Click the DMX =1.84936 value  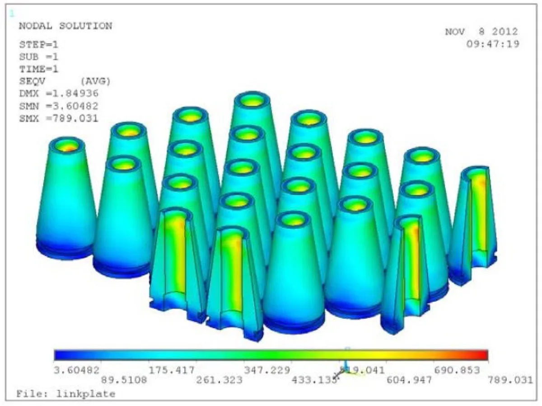click(58, 94)
